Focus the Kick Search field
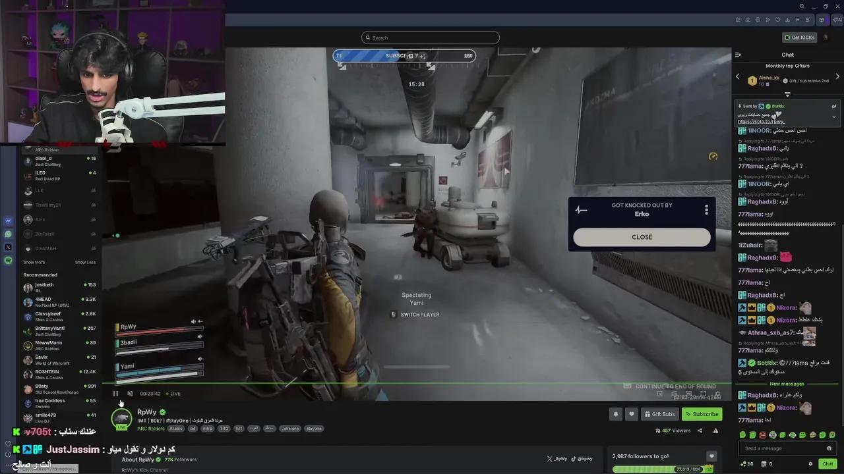844x474 pixels. point(430,38)
